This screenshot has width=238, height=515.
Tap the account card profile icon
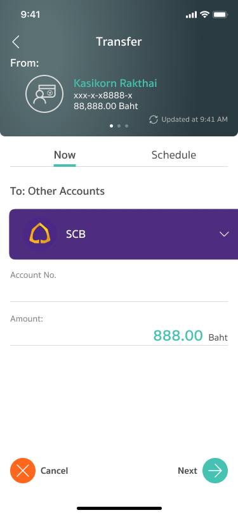[44, 94]
